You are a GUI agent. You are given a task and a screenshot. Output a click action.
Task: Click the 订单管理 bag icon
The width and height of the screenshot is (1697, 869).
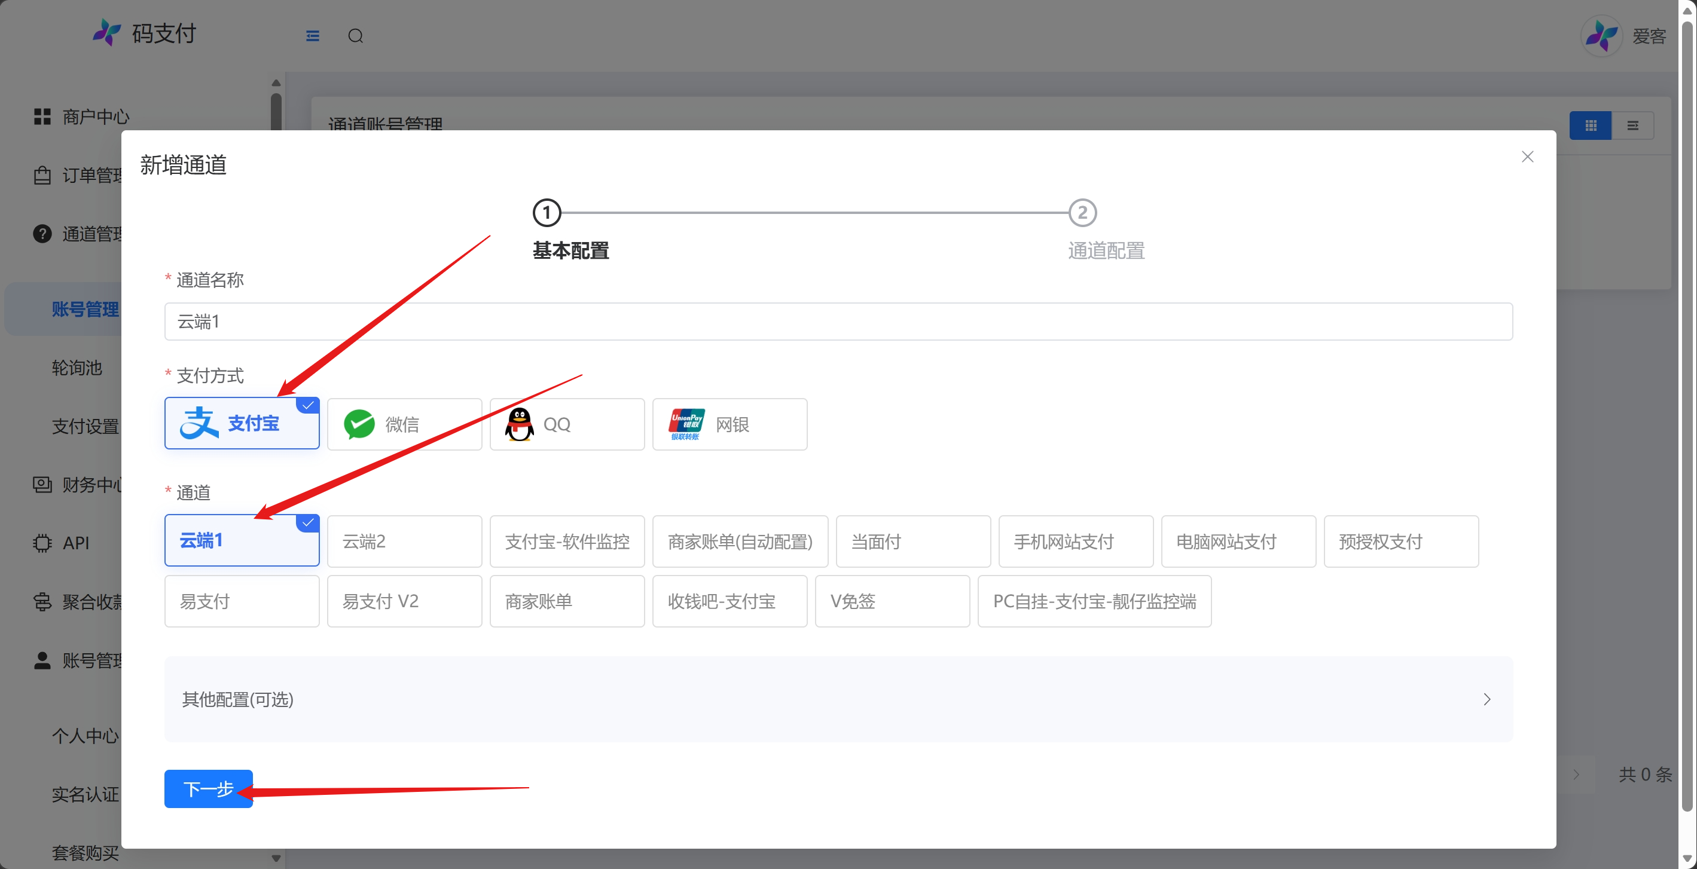[x=42, y=175]
